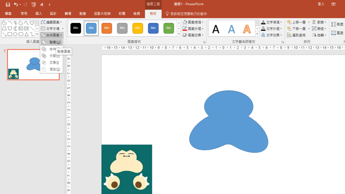Apply the orange outlined A WordArt style
Viewport: 345px width, 194px height.
(x=247, y=29)
